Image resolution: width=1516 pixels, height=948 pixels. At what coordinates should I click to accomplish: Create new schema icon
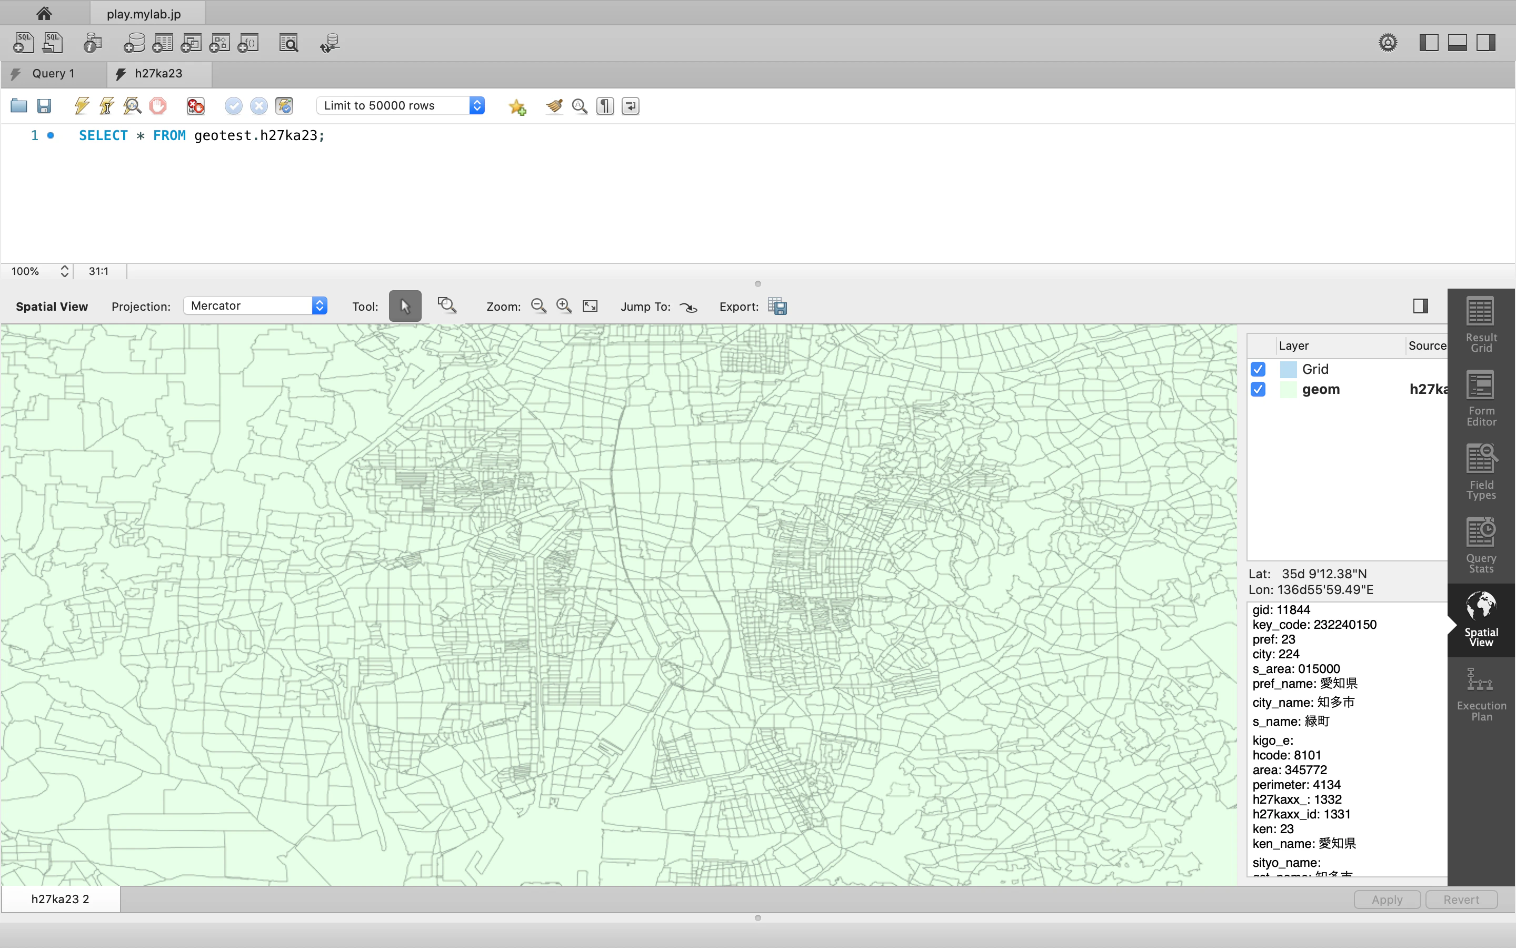click(x=133, y=43)
